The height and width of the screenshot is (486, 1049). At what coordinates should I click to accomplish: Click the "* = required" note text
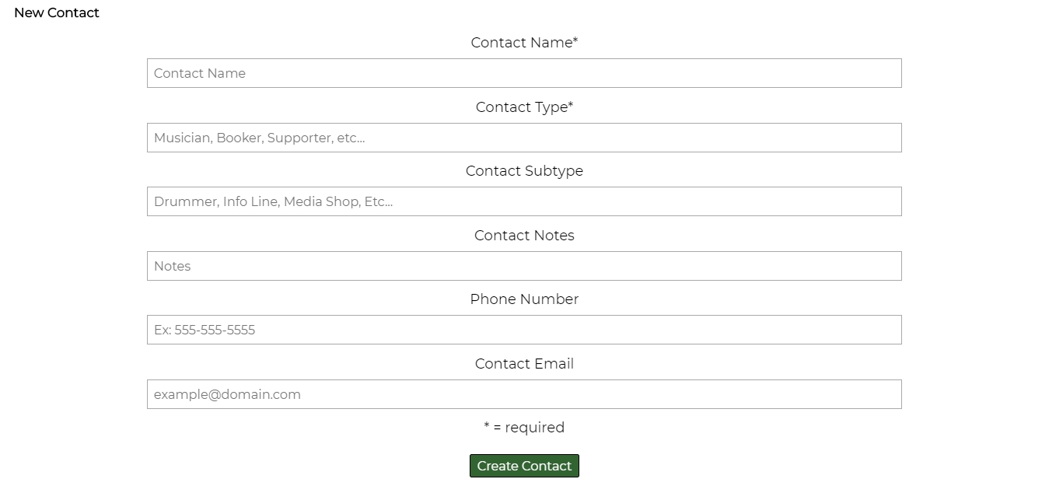524,428
